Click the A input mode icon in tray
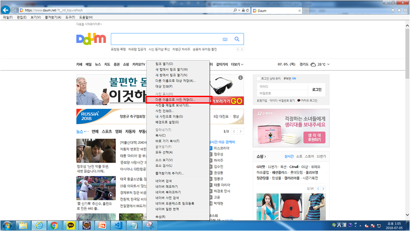This screenshot has height=231, width=410. 339,225
